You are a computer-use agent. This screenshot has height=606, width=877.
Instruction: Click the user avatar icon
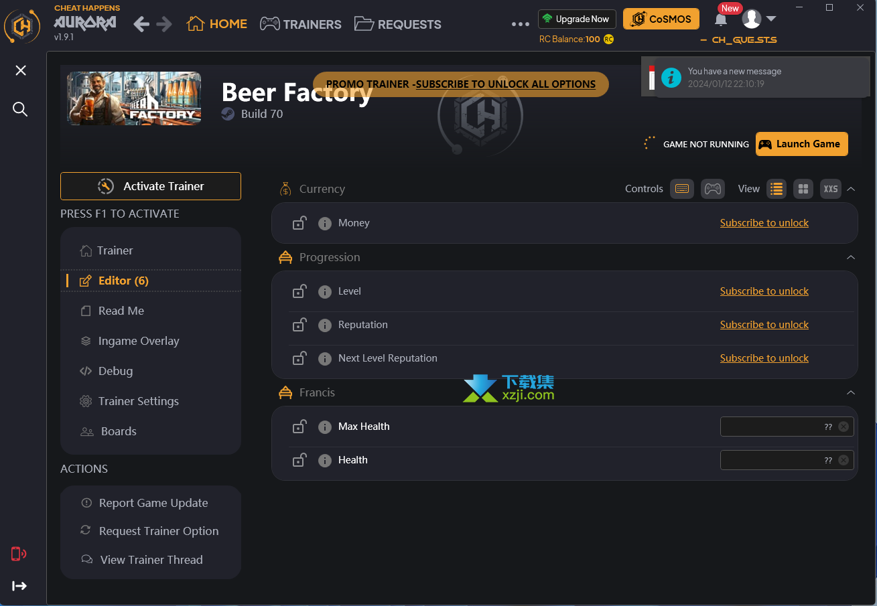point(752,19)
